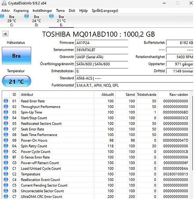Click the status icon for Throughput Performance

click(6, 107)
